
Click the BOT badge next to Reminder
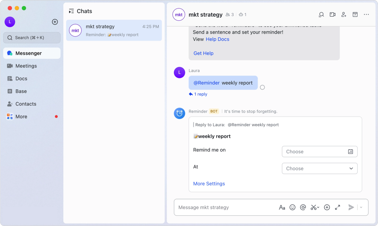[x=214, y=111]
